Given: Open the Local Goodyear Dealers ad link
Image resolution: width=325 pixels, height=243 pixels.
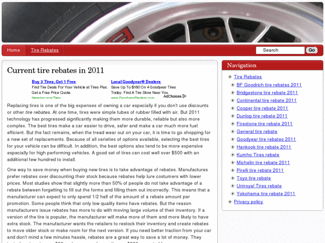Looking at the screenshot, I should [x=136, y=82].
